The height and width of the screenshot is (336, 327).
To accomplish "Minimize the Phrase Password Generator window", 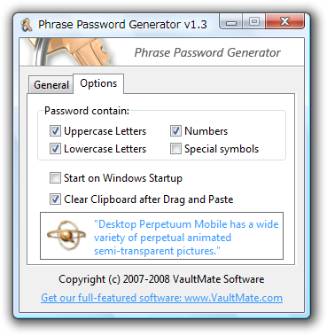I will (x=231, y=22).
